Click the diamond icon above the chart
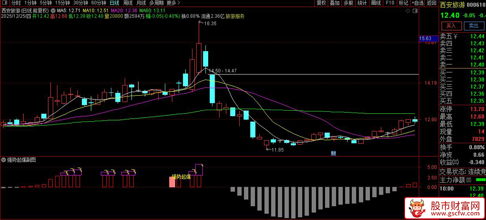The height and width of the screenshot is (220, 486). pos(408,10)
